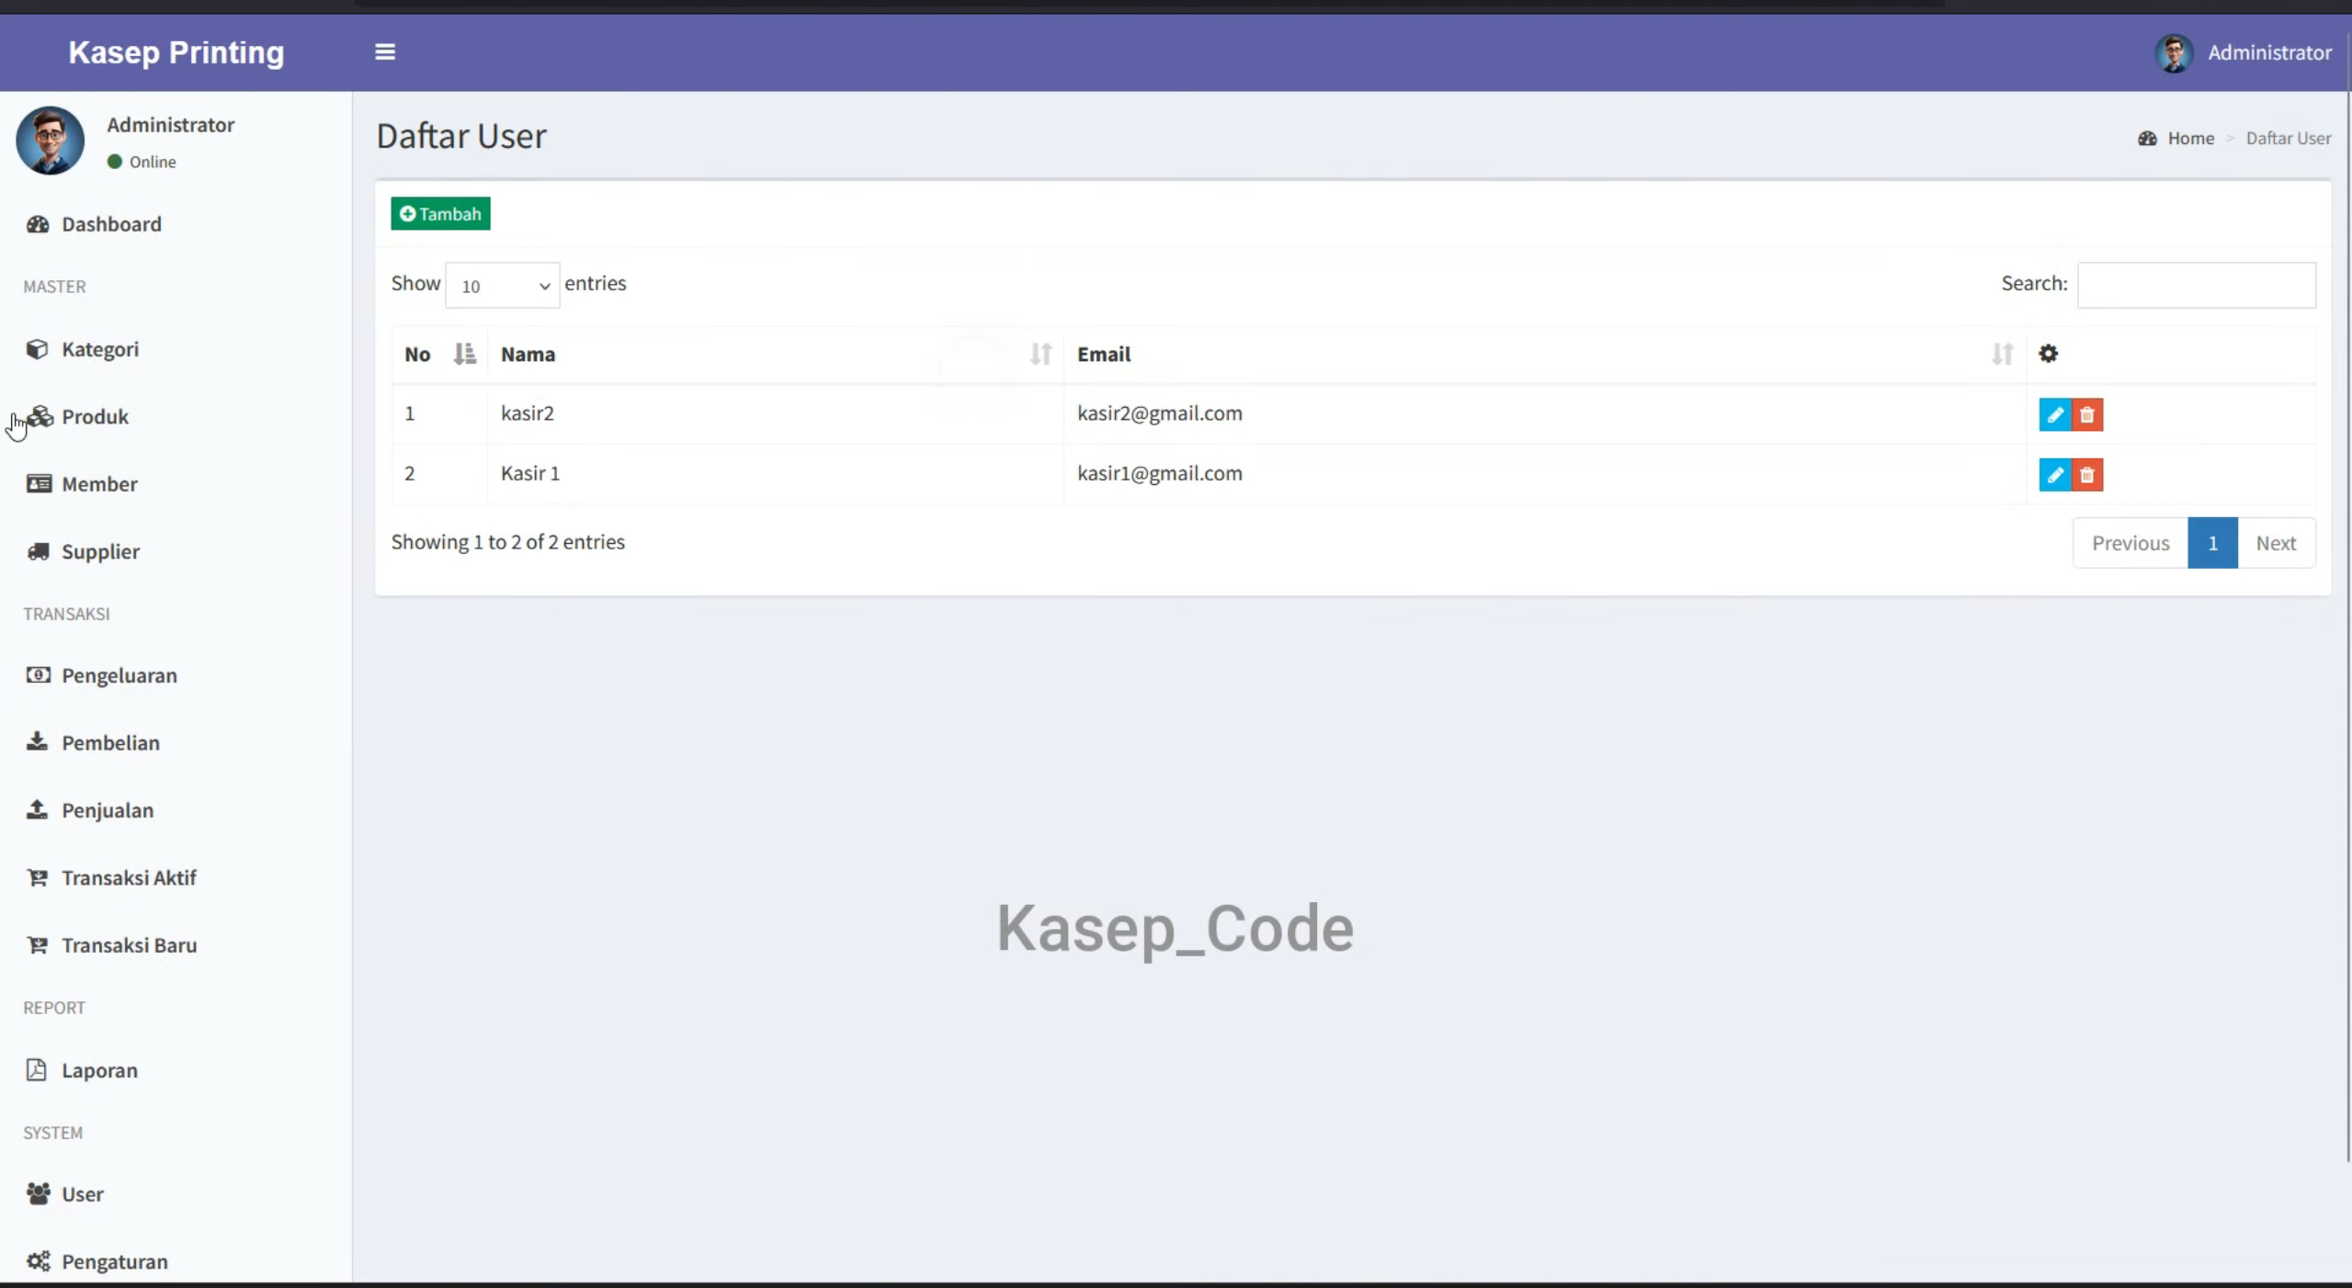Sort table by Email column arrows
This screenshot has height=1288, width=2352.
[x=2002, y=354]
